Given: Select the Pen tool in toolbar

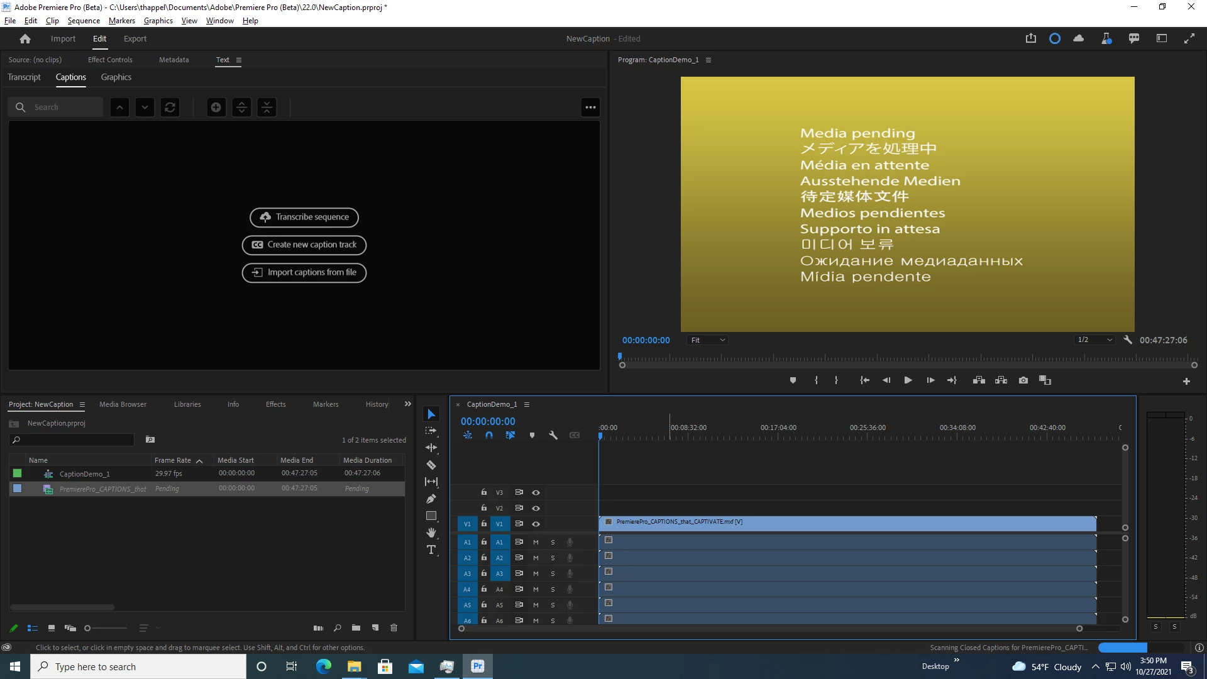Looking at the screenshot, I should (431, 499).
